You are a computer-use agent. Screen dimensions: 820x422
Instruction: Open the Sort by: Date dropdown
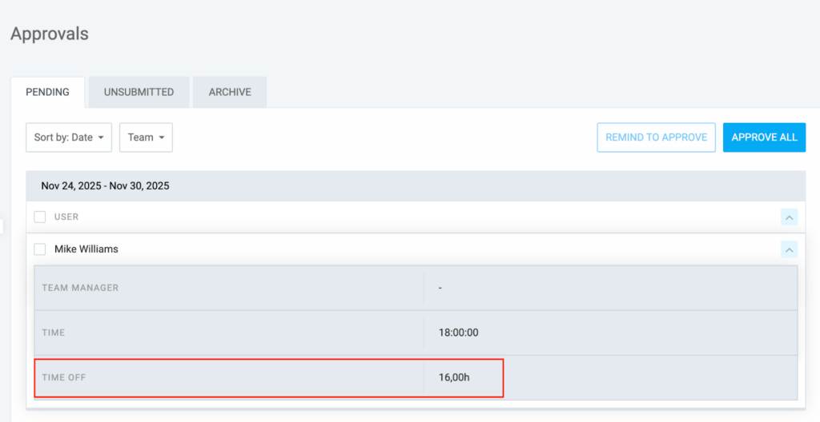[69, 137]
